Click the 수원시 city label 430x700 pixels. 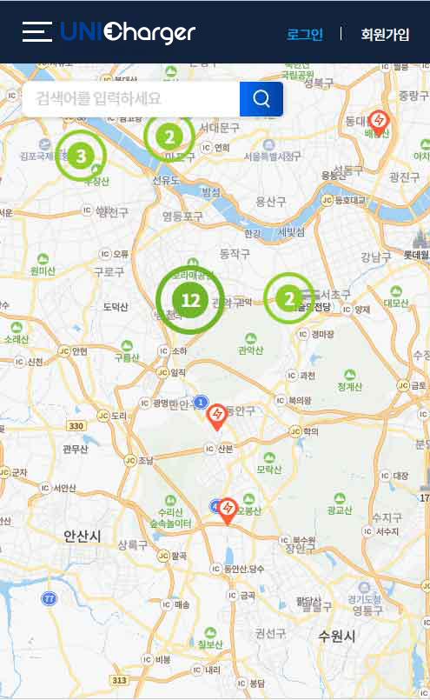[x=337, y=636]
